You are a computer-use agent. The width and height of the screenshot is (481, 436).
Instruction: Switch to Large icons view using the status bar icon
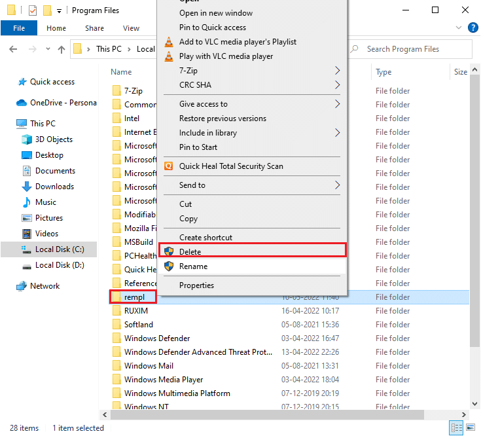(471, 427)
